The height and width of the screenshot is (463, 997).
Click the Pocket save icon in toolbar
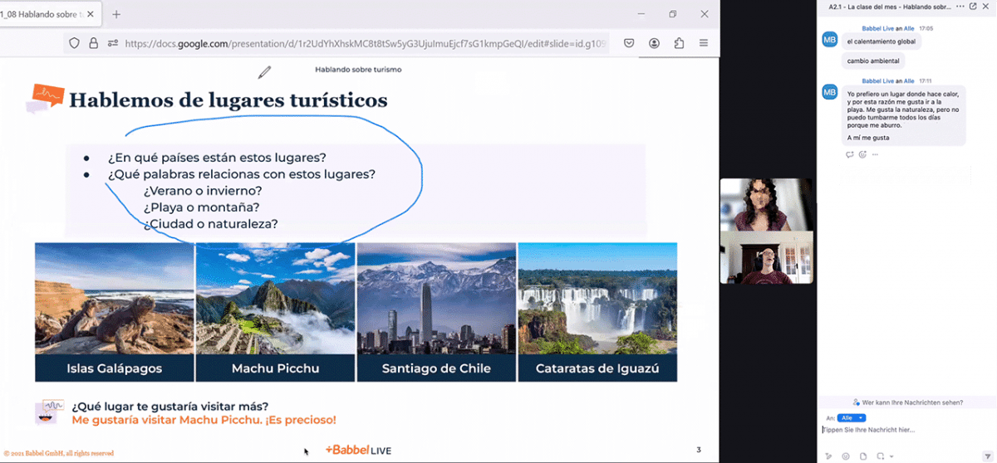click(x=630, y=43)
